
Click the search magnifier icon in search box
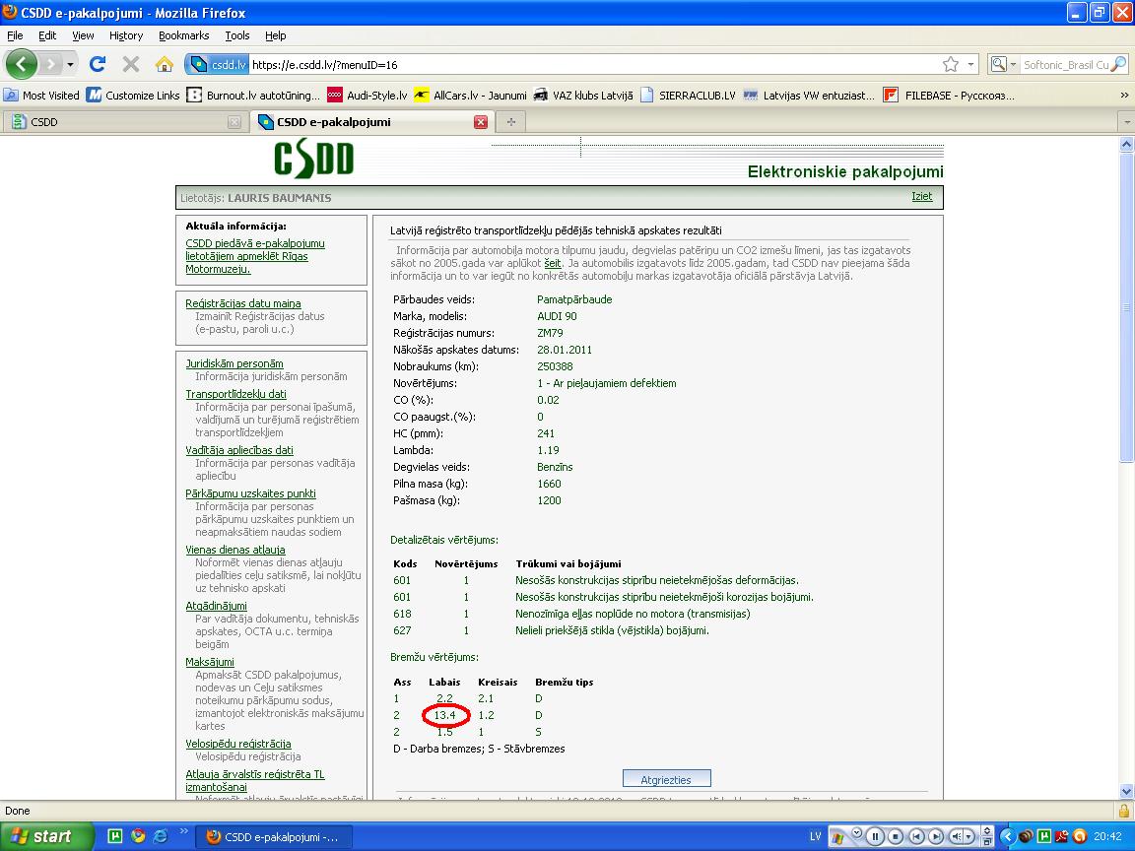tap(1118, 64)
